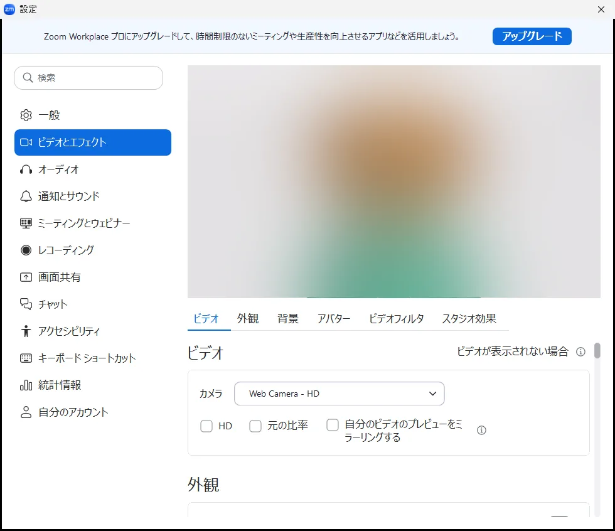The width and height of the screenshot is (615, 531).
Task: Click the アップグレード button
Action: [532, 36]
